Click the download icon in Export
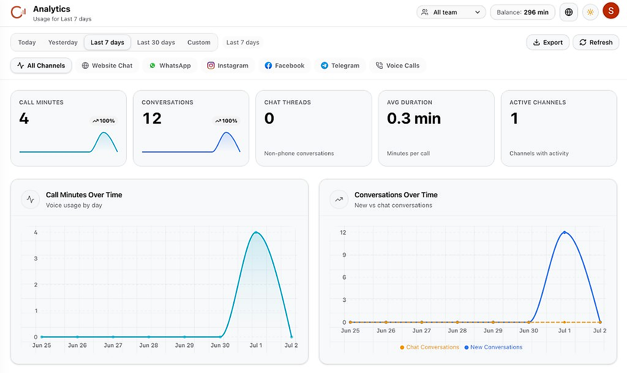 point(536,42)
